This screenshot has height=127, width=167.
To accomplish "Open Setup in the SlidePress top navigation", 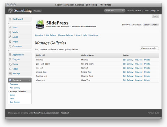I will click(78, 35).
